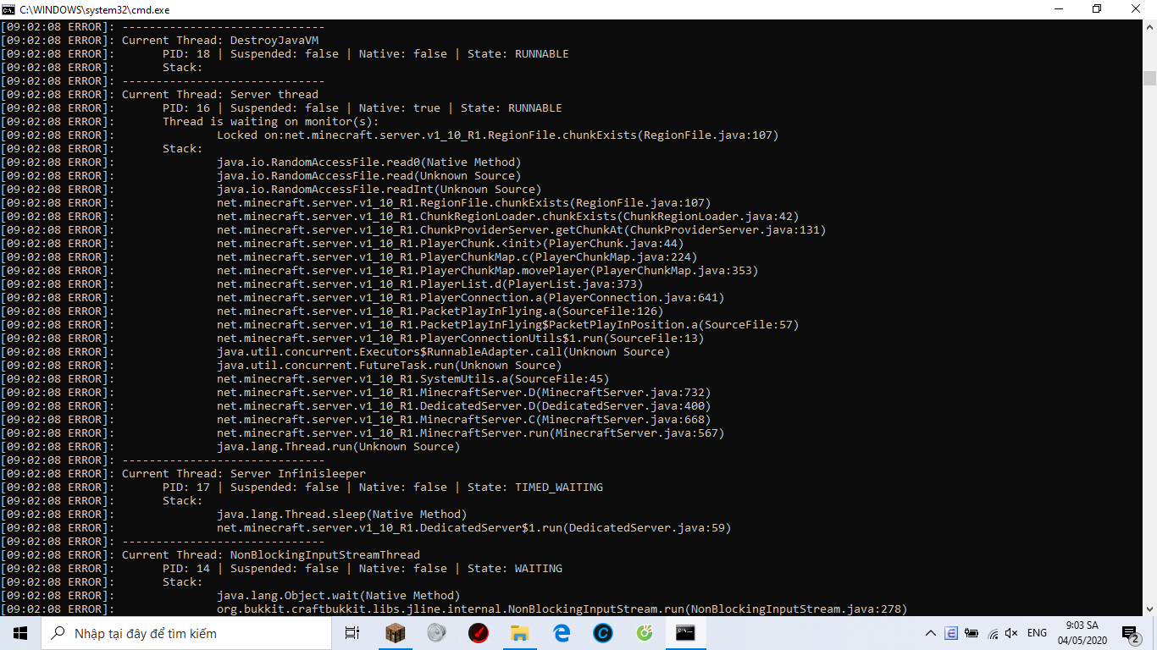The height and width of the screenshot is (650, 1157).
Task: Open the red circular gauge taskbar app
Action: tap(479, 633)
